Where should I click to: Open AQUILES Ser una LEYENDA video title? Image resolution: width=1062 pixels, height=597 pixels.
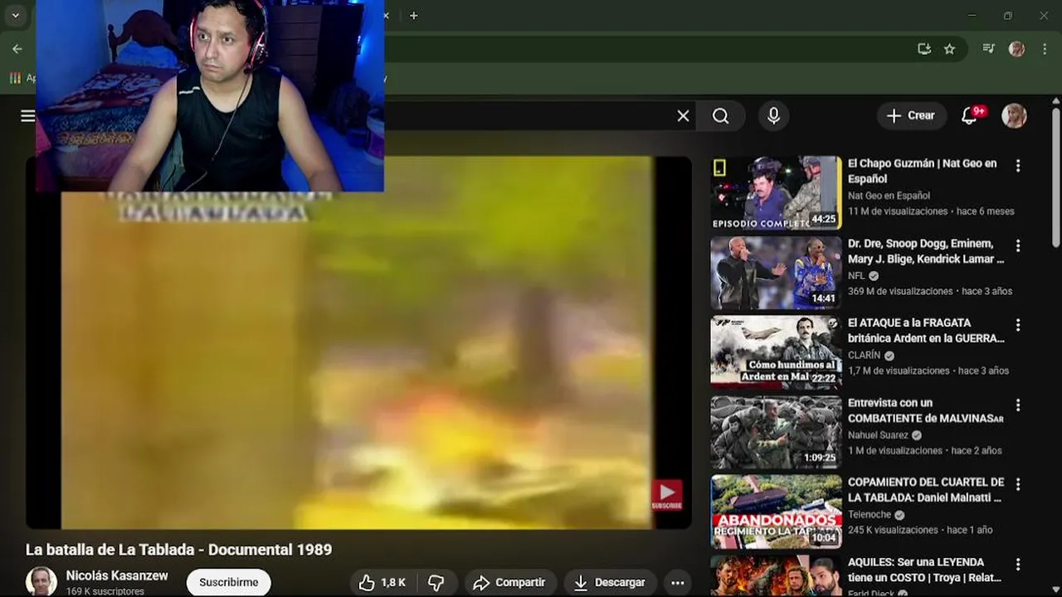[x=924, y=570]
